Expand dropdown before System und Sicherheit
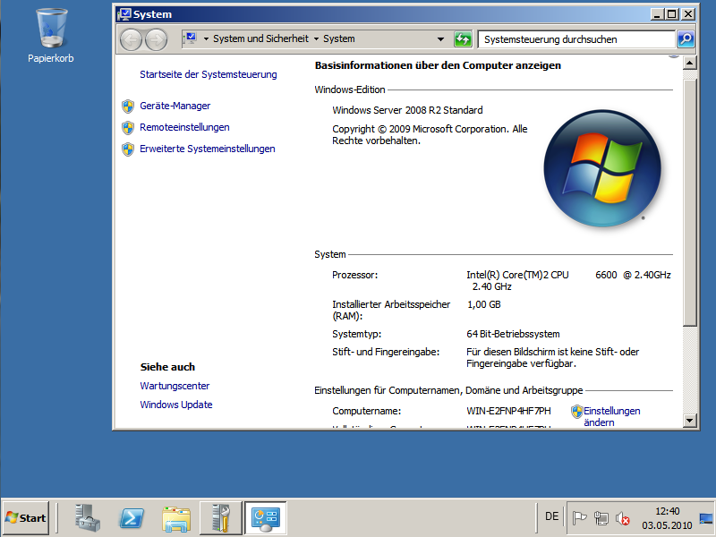This screenshot has height=537, width=716. (206, 39)
